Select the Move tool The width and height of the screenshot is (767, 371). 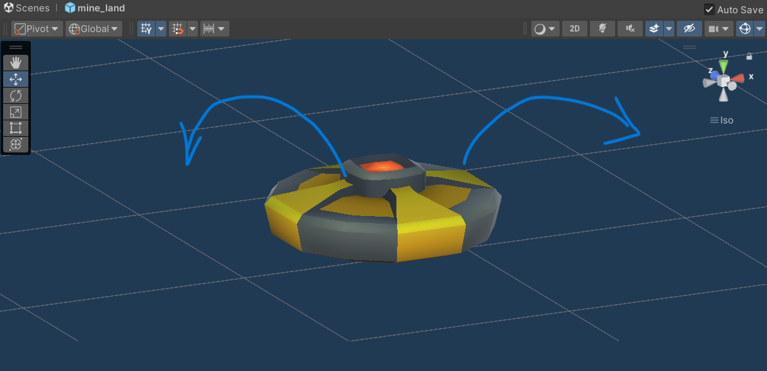(16, 79)
